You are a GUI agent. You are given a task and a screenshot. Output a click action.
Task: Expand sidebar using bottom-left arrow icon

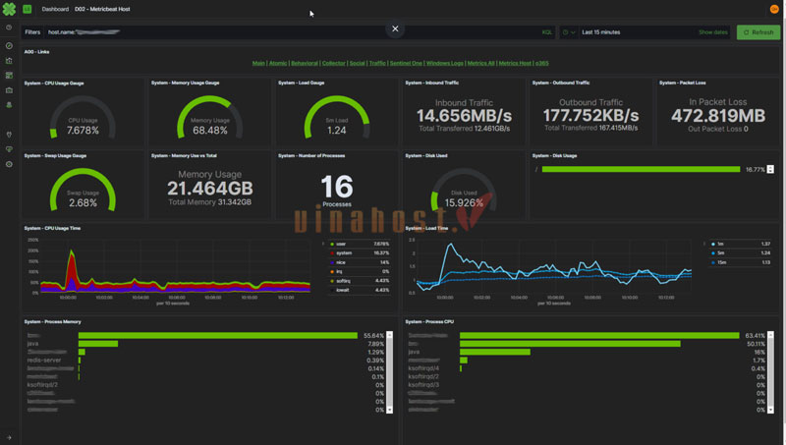point(9,437)
